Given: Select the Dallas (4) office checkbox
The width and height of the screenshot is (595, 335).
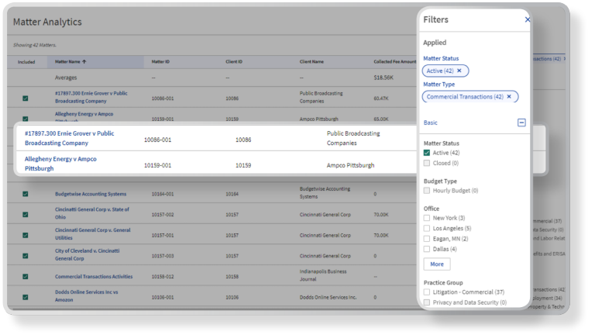Looking at the screenshot, I should [427, 249].
